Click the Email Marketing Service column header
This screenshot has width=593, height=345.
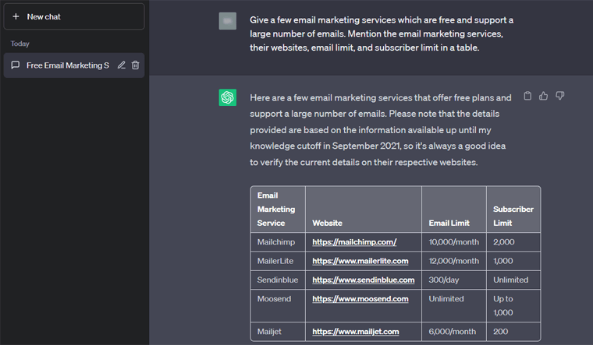[x=276, y=209]
